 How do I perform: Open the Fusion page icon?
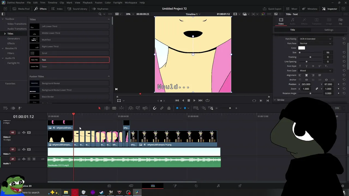point(175,186)
